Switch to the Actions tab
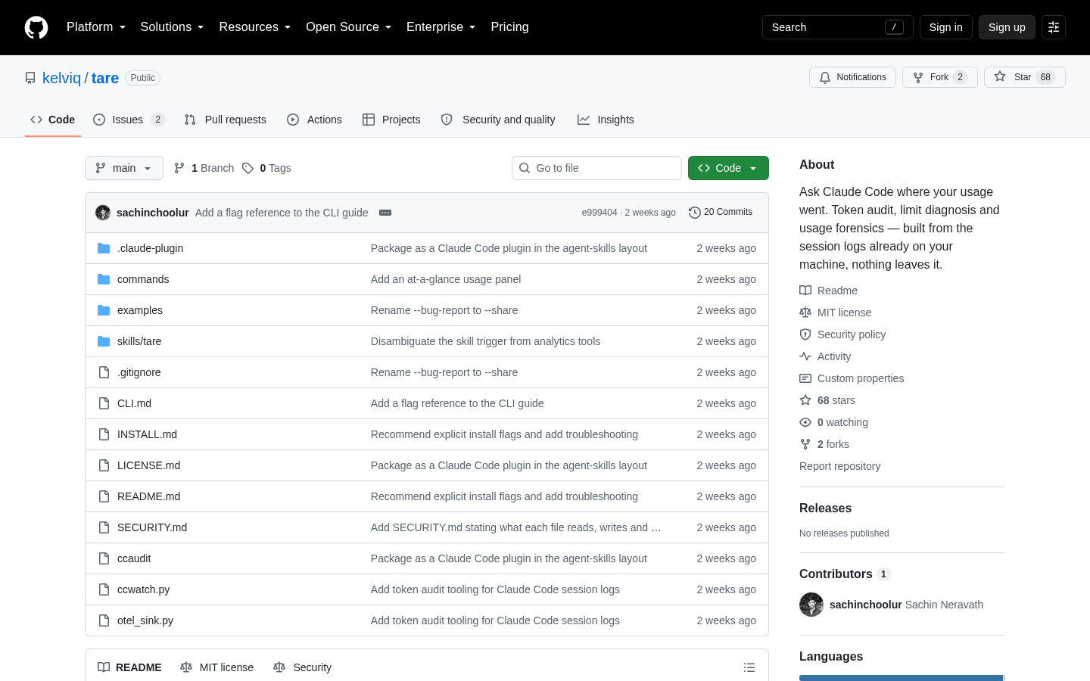Image resolution: width=1090 pixels, height=681 pixels. pyautogui.click(x=314, y=120)
